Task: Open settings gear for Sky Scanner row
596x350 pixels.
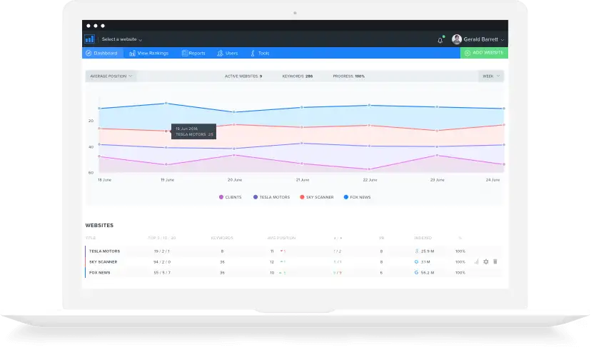Action: point(486,261)
